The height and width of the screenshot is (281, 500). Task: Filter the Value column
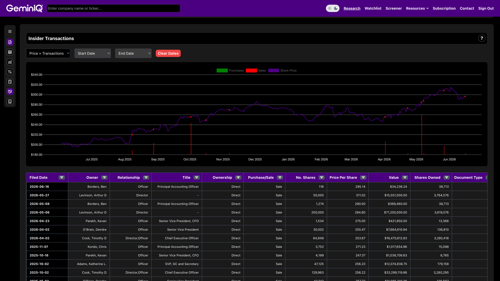coord(405,177)
